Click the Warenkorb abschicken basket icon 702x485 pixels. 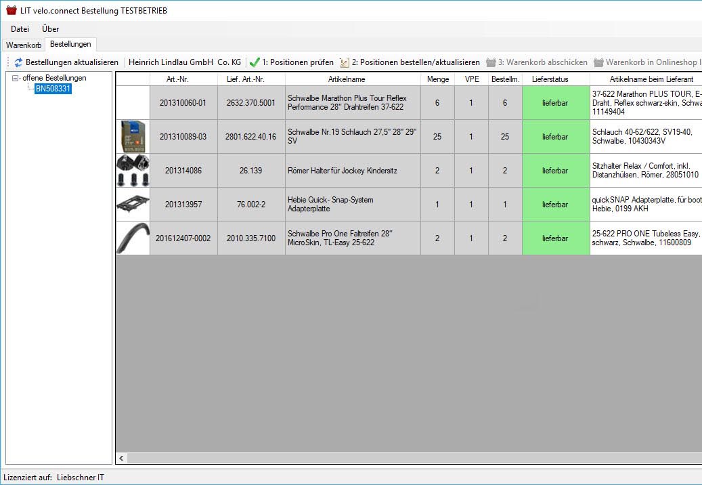point(491,62)
